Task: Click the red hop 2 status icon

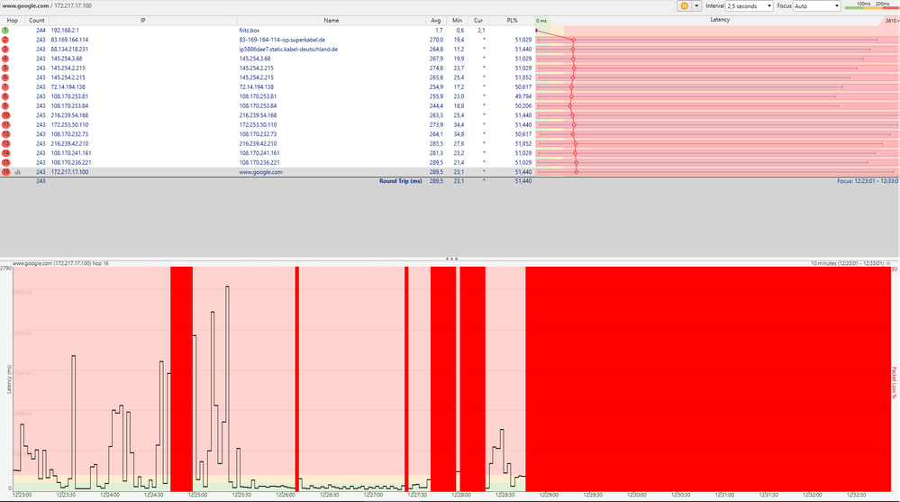Action: pos(5,40)
